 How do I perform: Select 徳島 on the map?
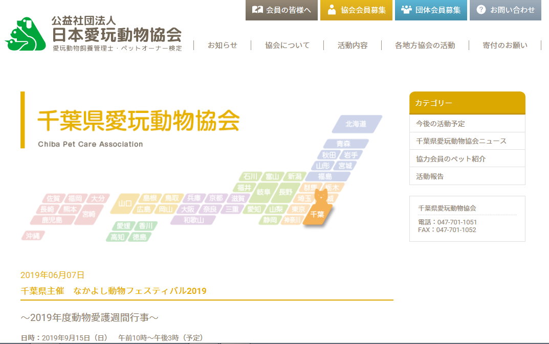pyautogui.click(x=139, y=237)
